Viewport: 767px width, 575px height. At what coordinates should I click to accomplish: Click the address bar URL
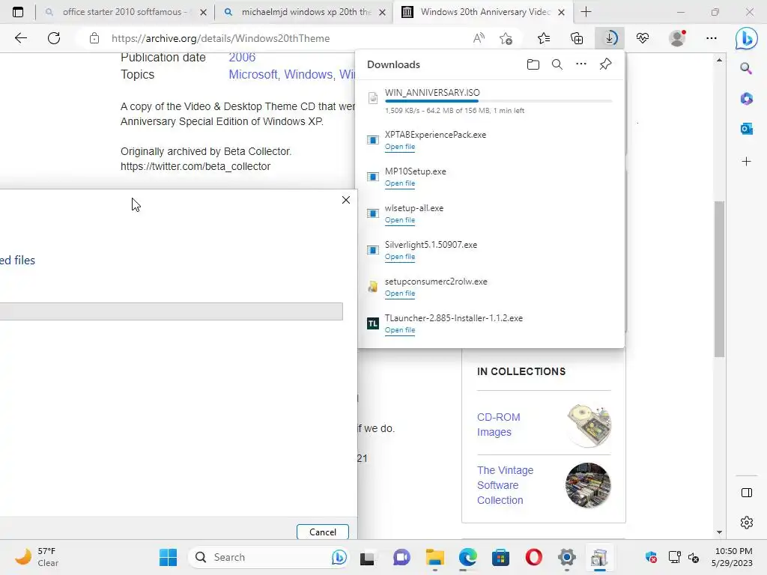[221, 38]
